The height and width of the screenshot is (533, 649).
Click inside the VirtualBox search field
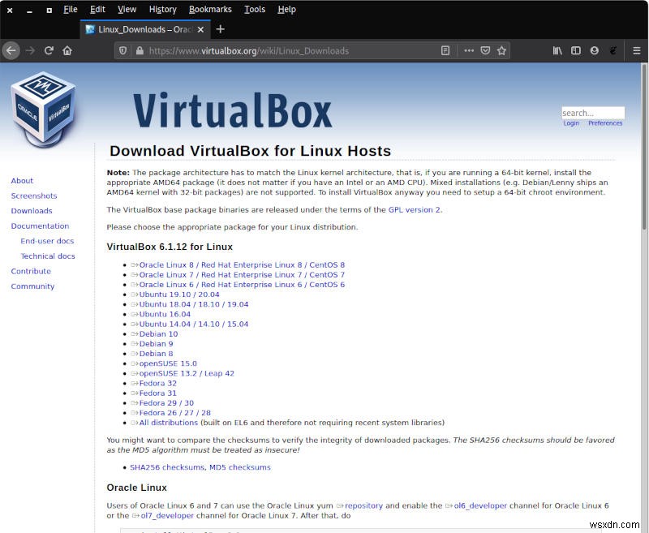[x=593, y=113]
